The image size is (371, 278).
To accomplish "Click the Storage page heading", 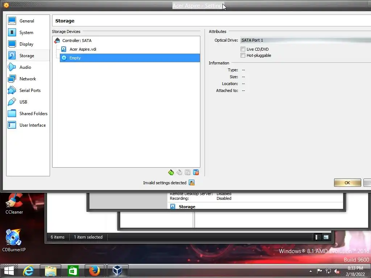I will [x=64, y=21].
